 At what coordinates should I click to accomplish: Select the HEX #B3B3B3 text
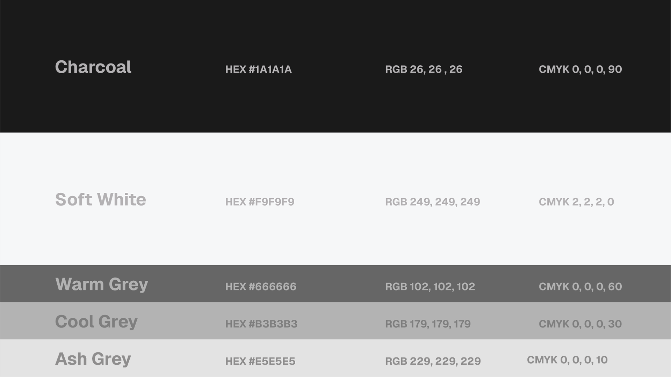[261, 324]
